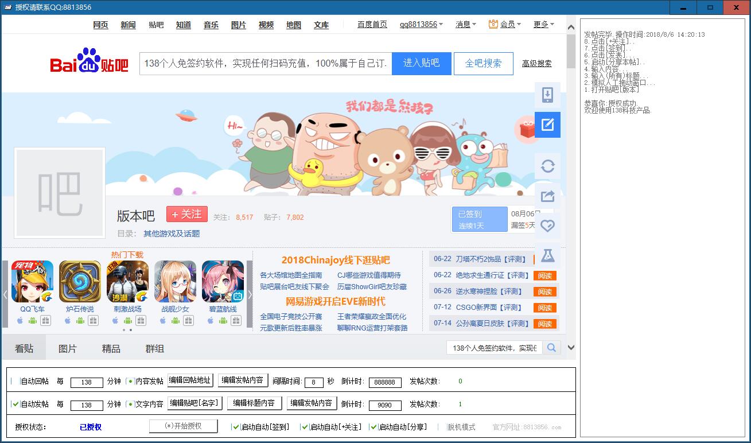This screenshot has width=751, height=443.
Task: Click the 百度首页 link
Action: (372, 25)
